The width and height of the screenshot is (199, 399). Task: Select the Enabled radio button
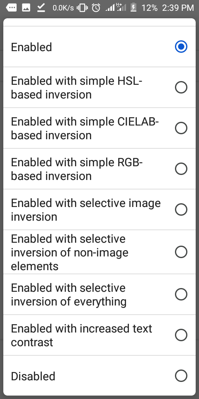(181, 47)
